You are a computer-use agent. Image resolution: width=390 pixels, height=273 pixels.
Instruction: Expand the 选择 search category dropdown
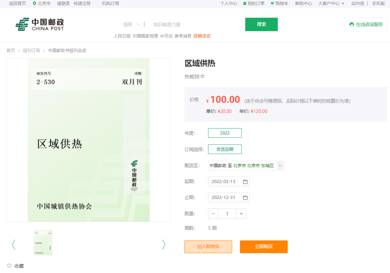[131, 25]
